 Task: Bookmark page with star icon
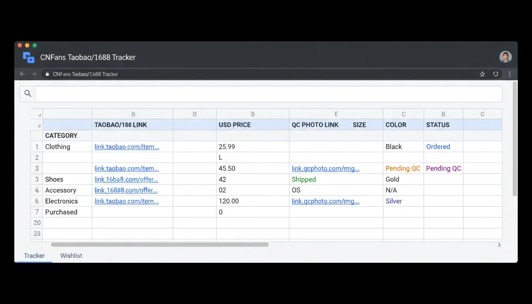pyautogui.click(x=482, y=74)
